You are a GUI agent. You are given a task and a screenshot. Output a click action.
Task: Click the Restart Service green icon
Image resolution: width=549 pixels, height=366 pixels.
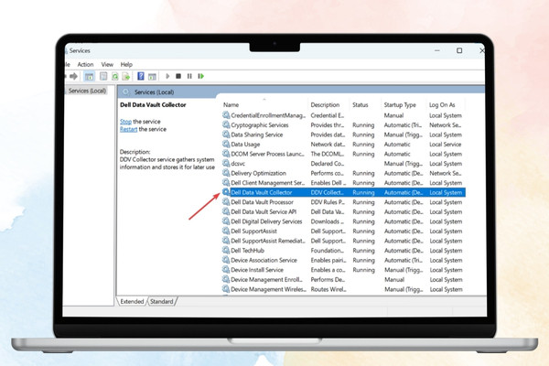click(x=201, y=76)
